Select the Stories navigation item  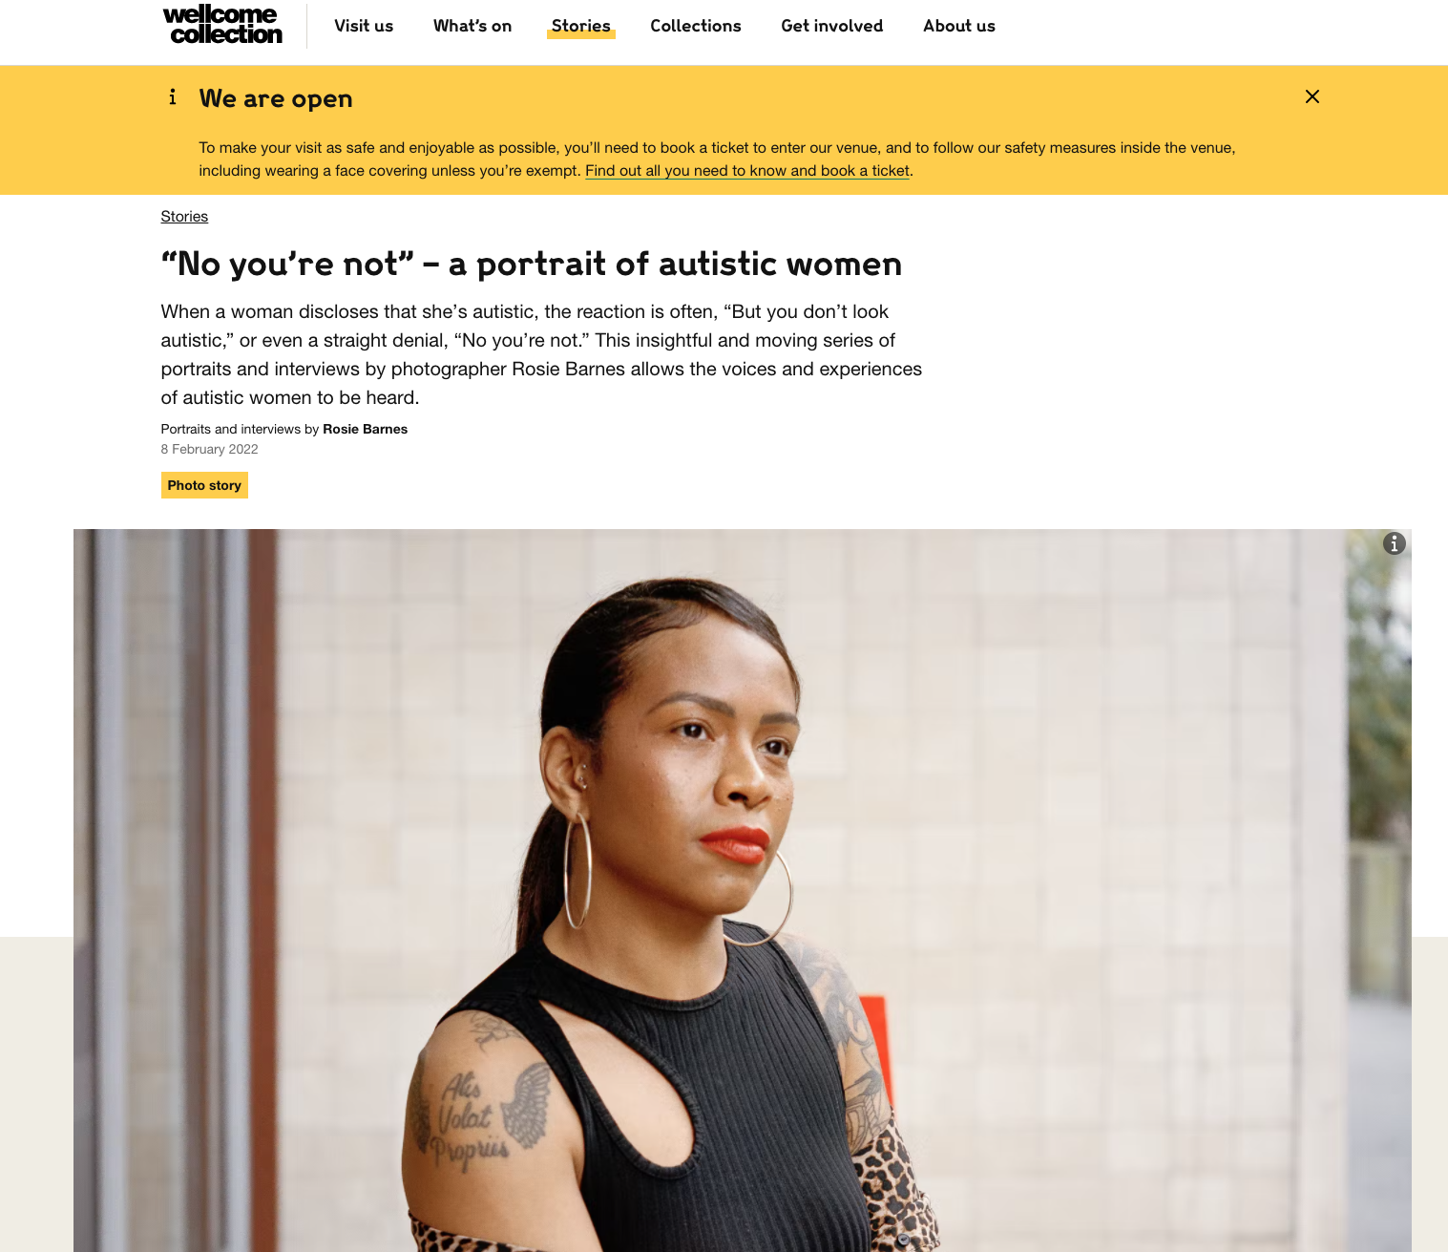point(581,26)
